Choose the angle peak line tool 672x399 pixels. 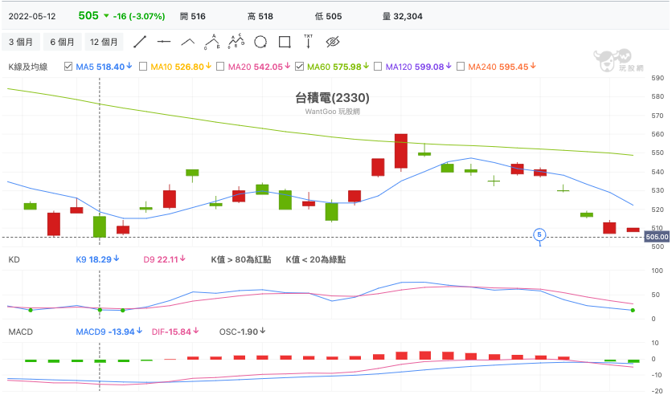point(188,42)
